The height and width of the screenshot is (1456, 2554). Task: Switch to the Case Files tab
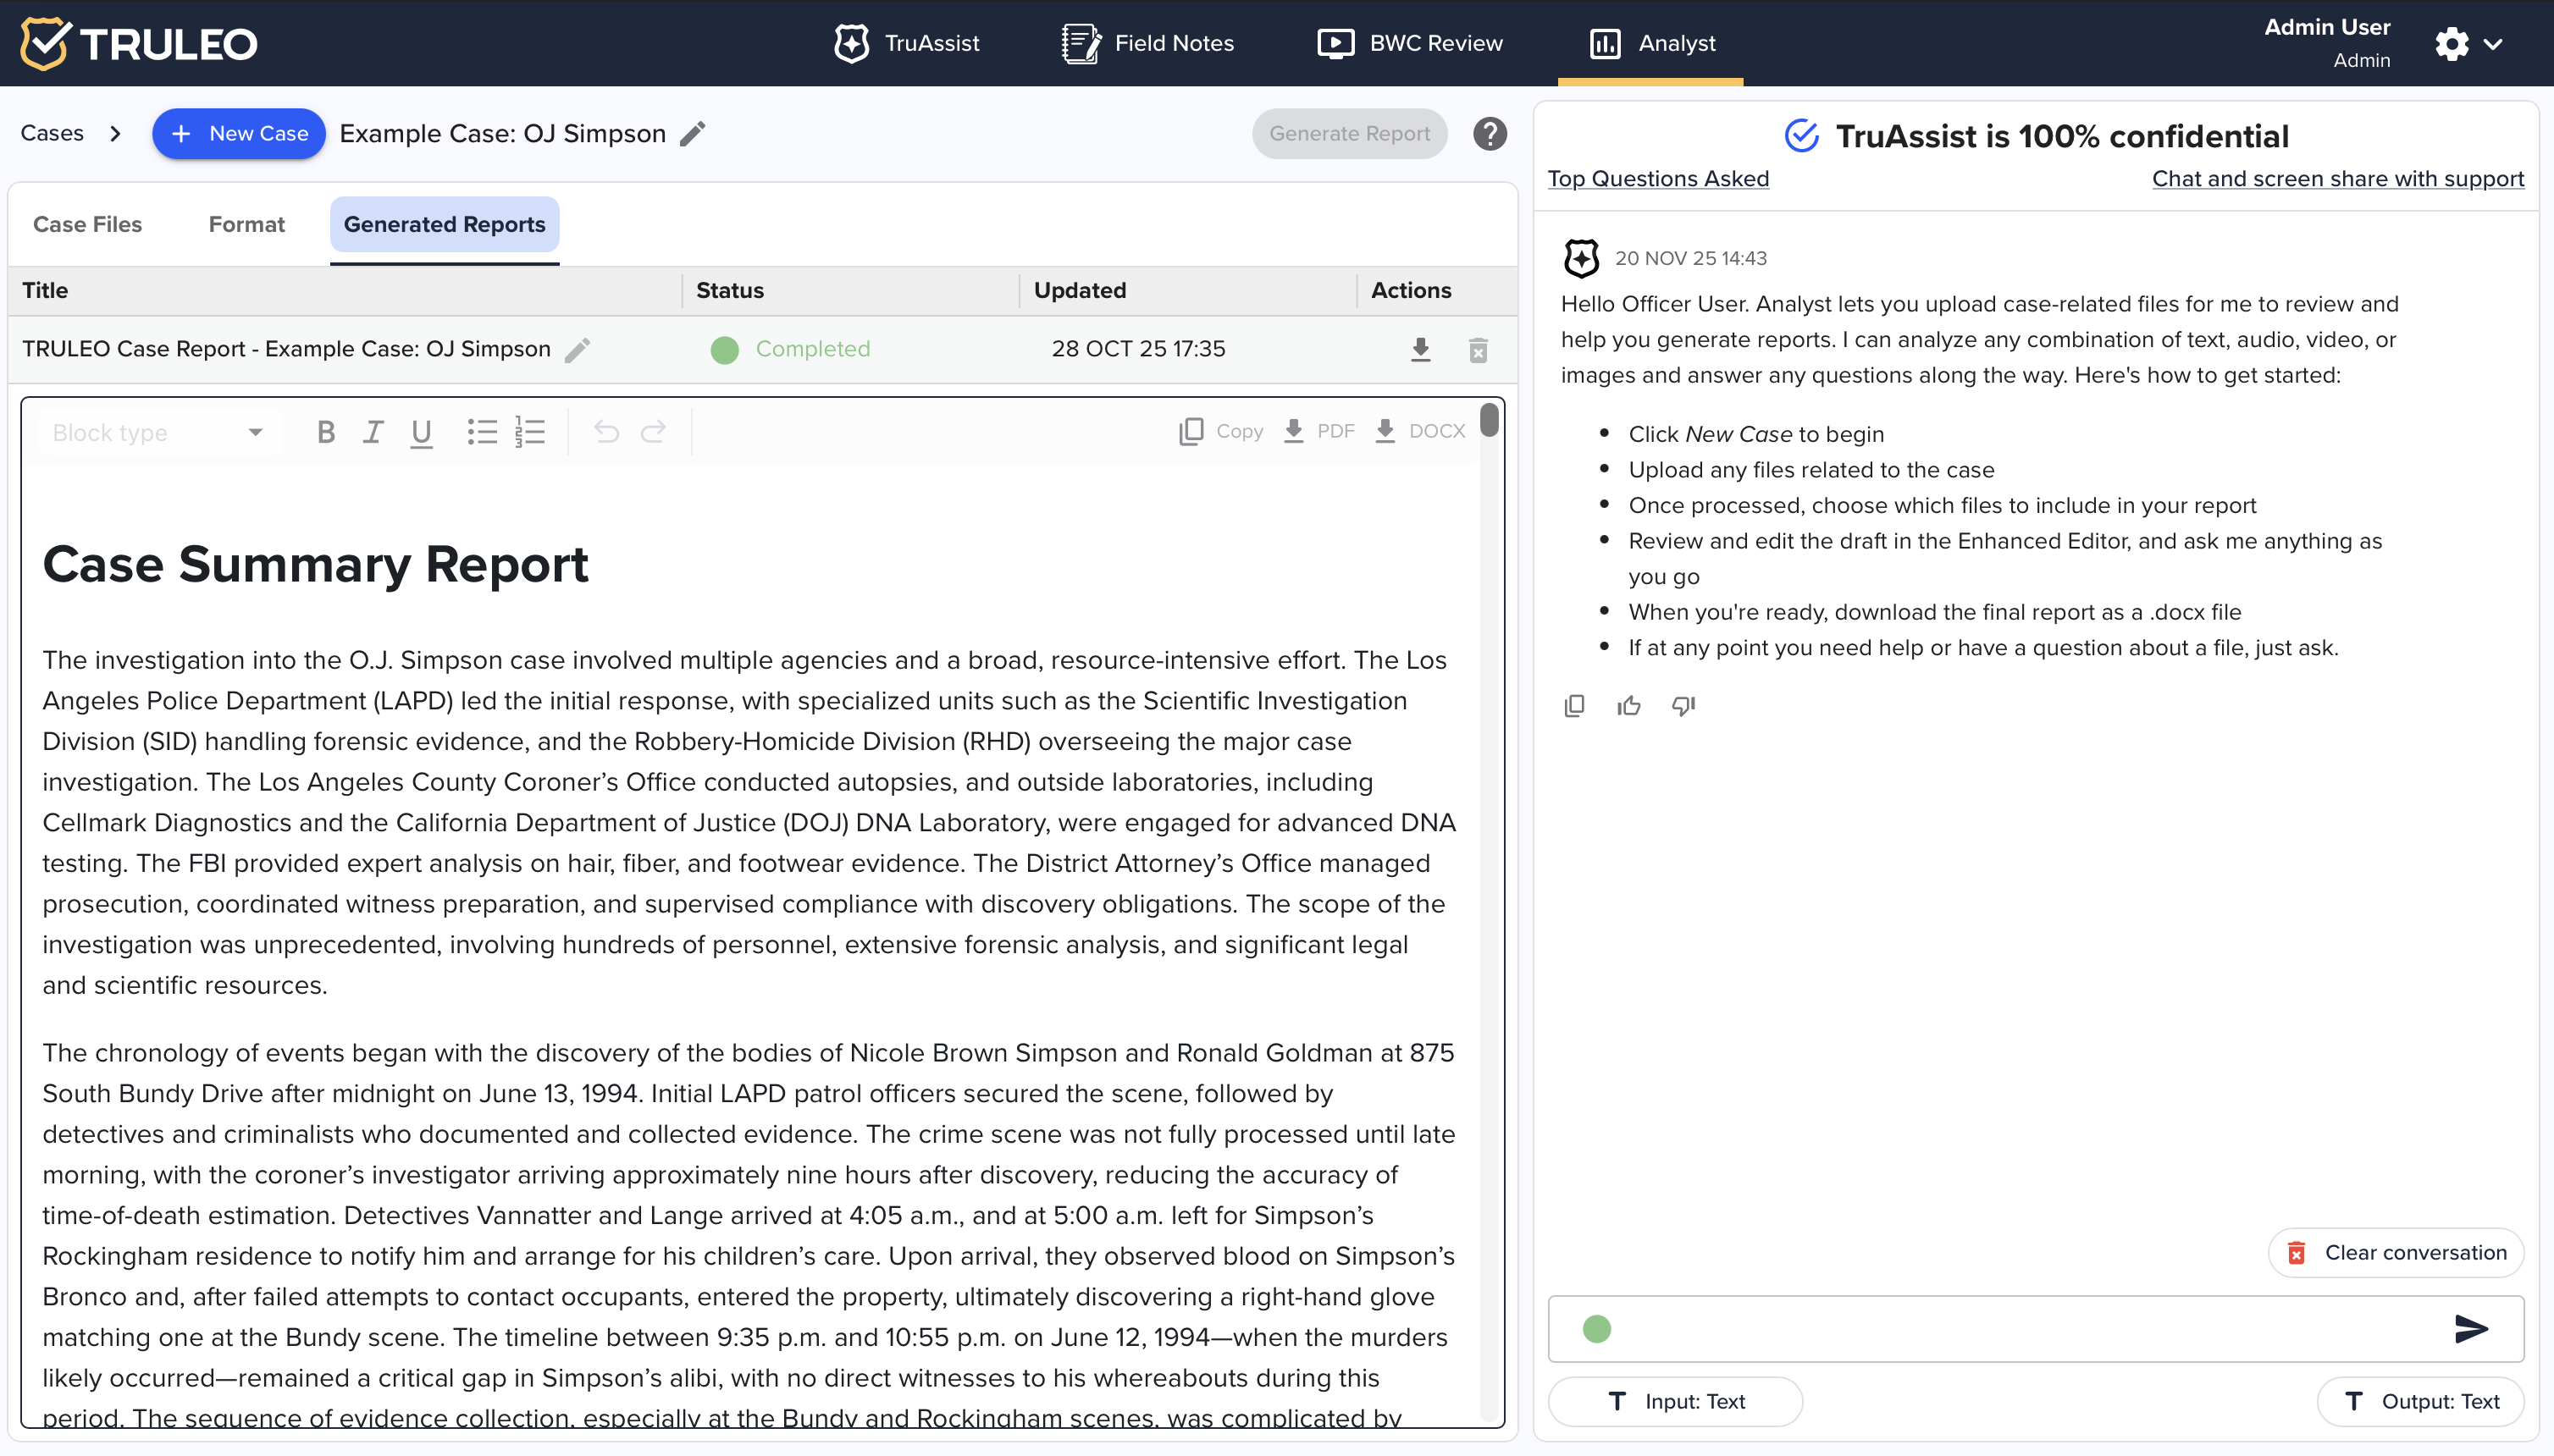coord(87,224)
